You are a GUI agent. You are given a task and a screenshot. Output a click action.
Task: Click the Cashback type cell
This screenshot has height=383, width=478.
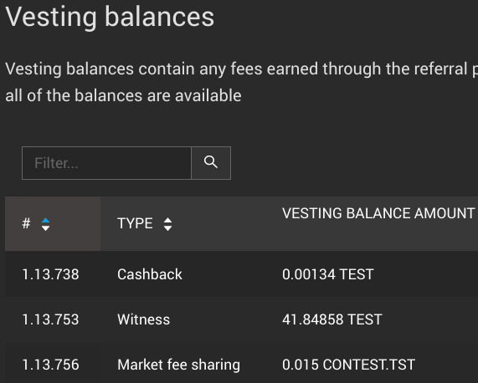(150, 274)
